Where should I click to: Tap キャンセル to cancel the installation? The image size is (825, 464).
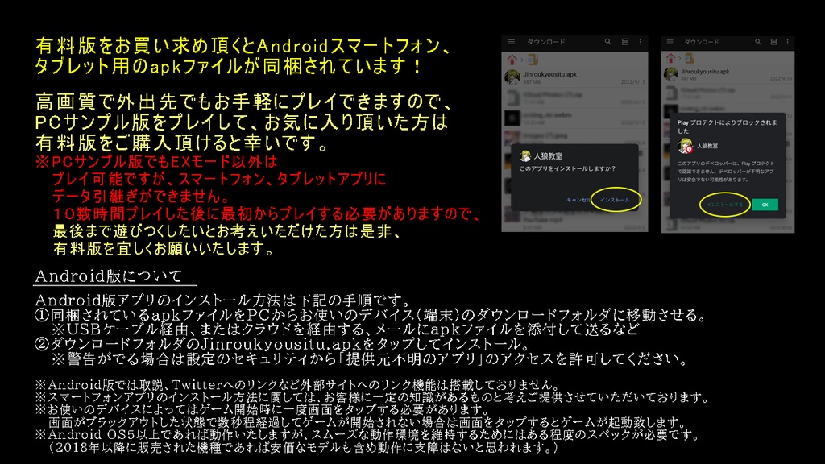tap(578, 200)
